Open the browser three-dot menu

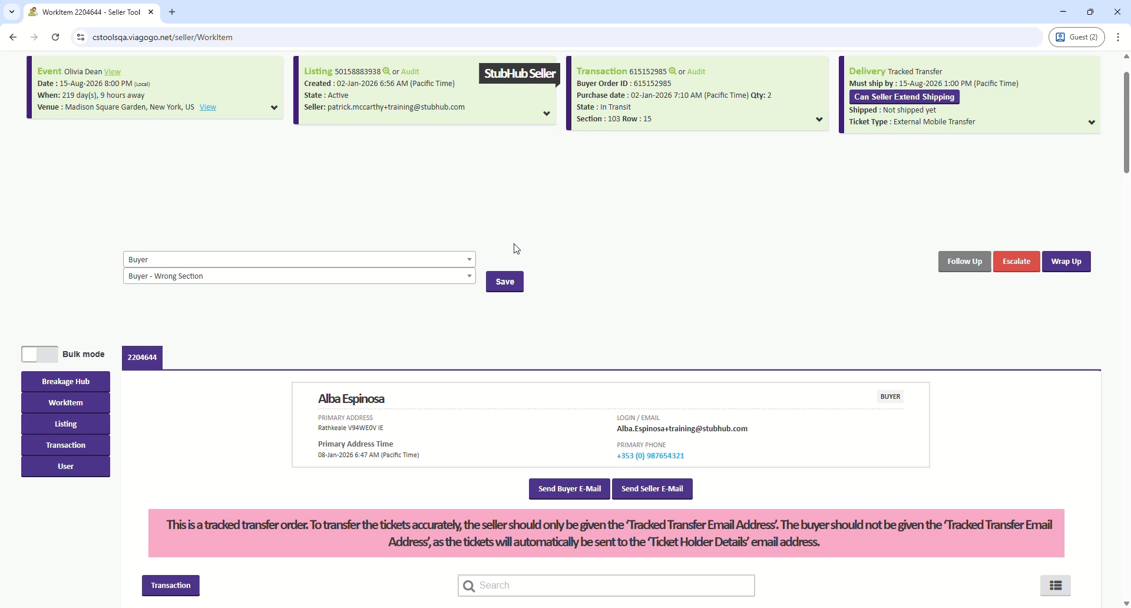click(x=1119, y=38)
